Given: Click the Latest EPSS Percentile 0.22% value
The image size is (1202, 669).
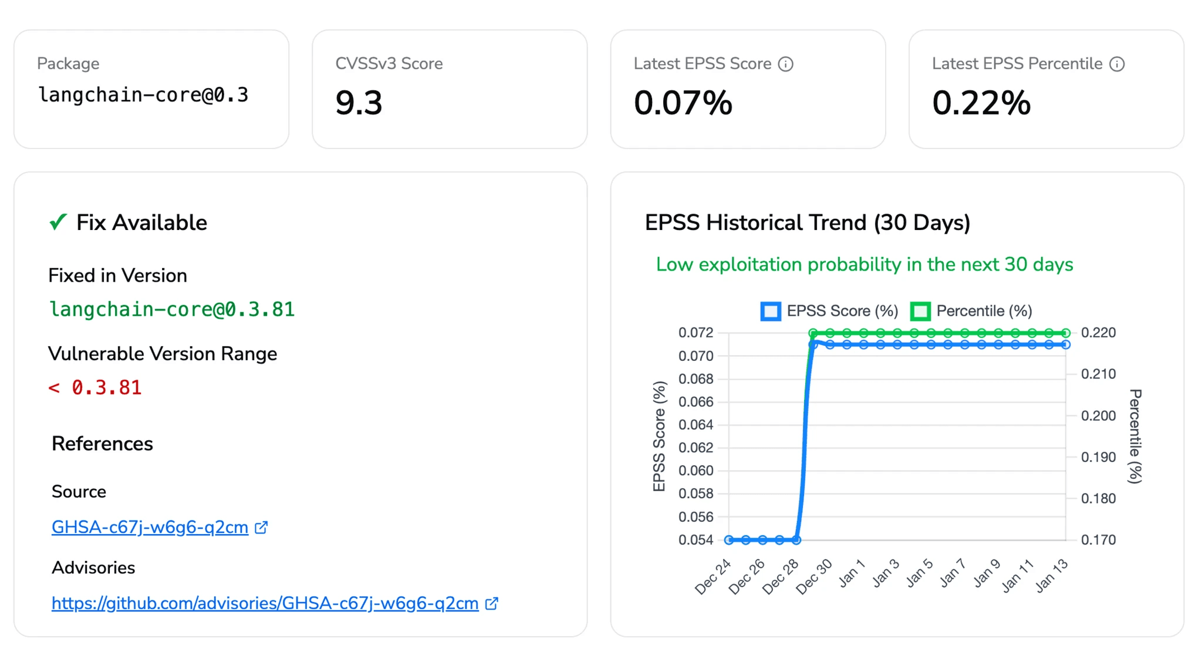Looking at the screenshot, I should pos(981,103).
